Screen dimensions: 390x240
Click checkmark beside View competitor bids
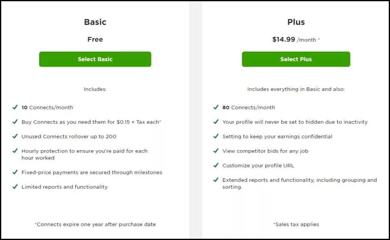pyautogui.click(x=216, y=151)
